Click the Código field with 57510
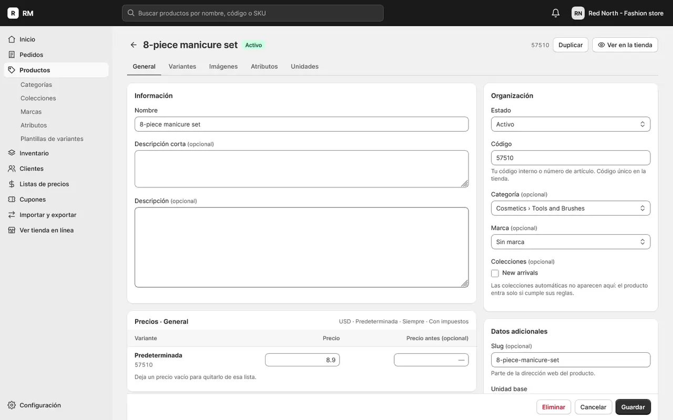Viewport: 673px width, 420px height. 570,158
